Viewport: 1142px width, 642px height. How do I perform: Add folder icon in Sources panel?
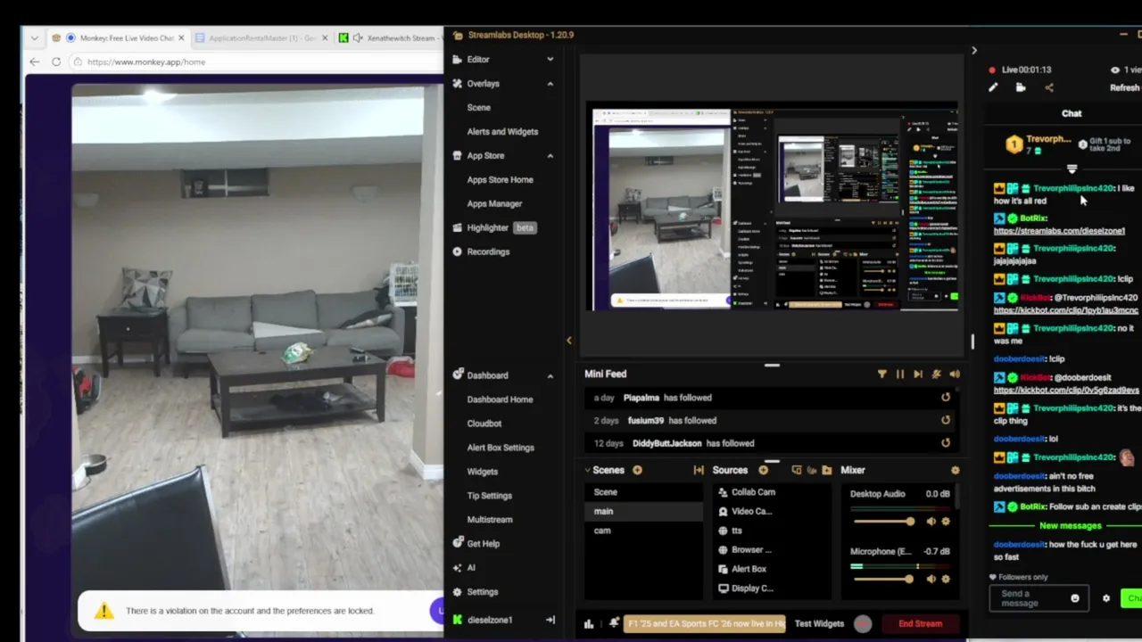coord(827,470)
